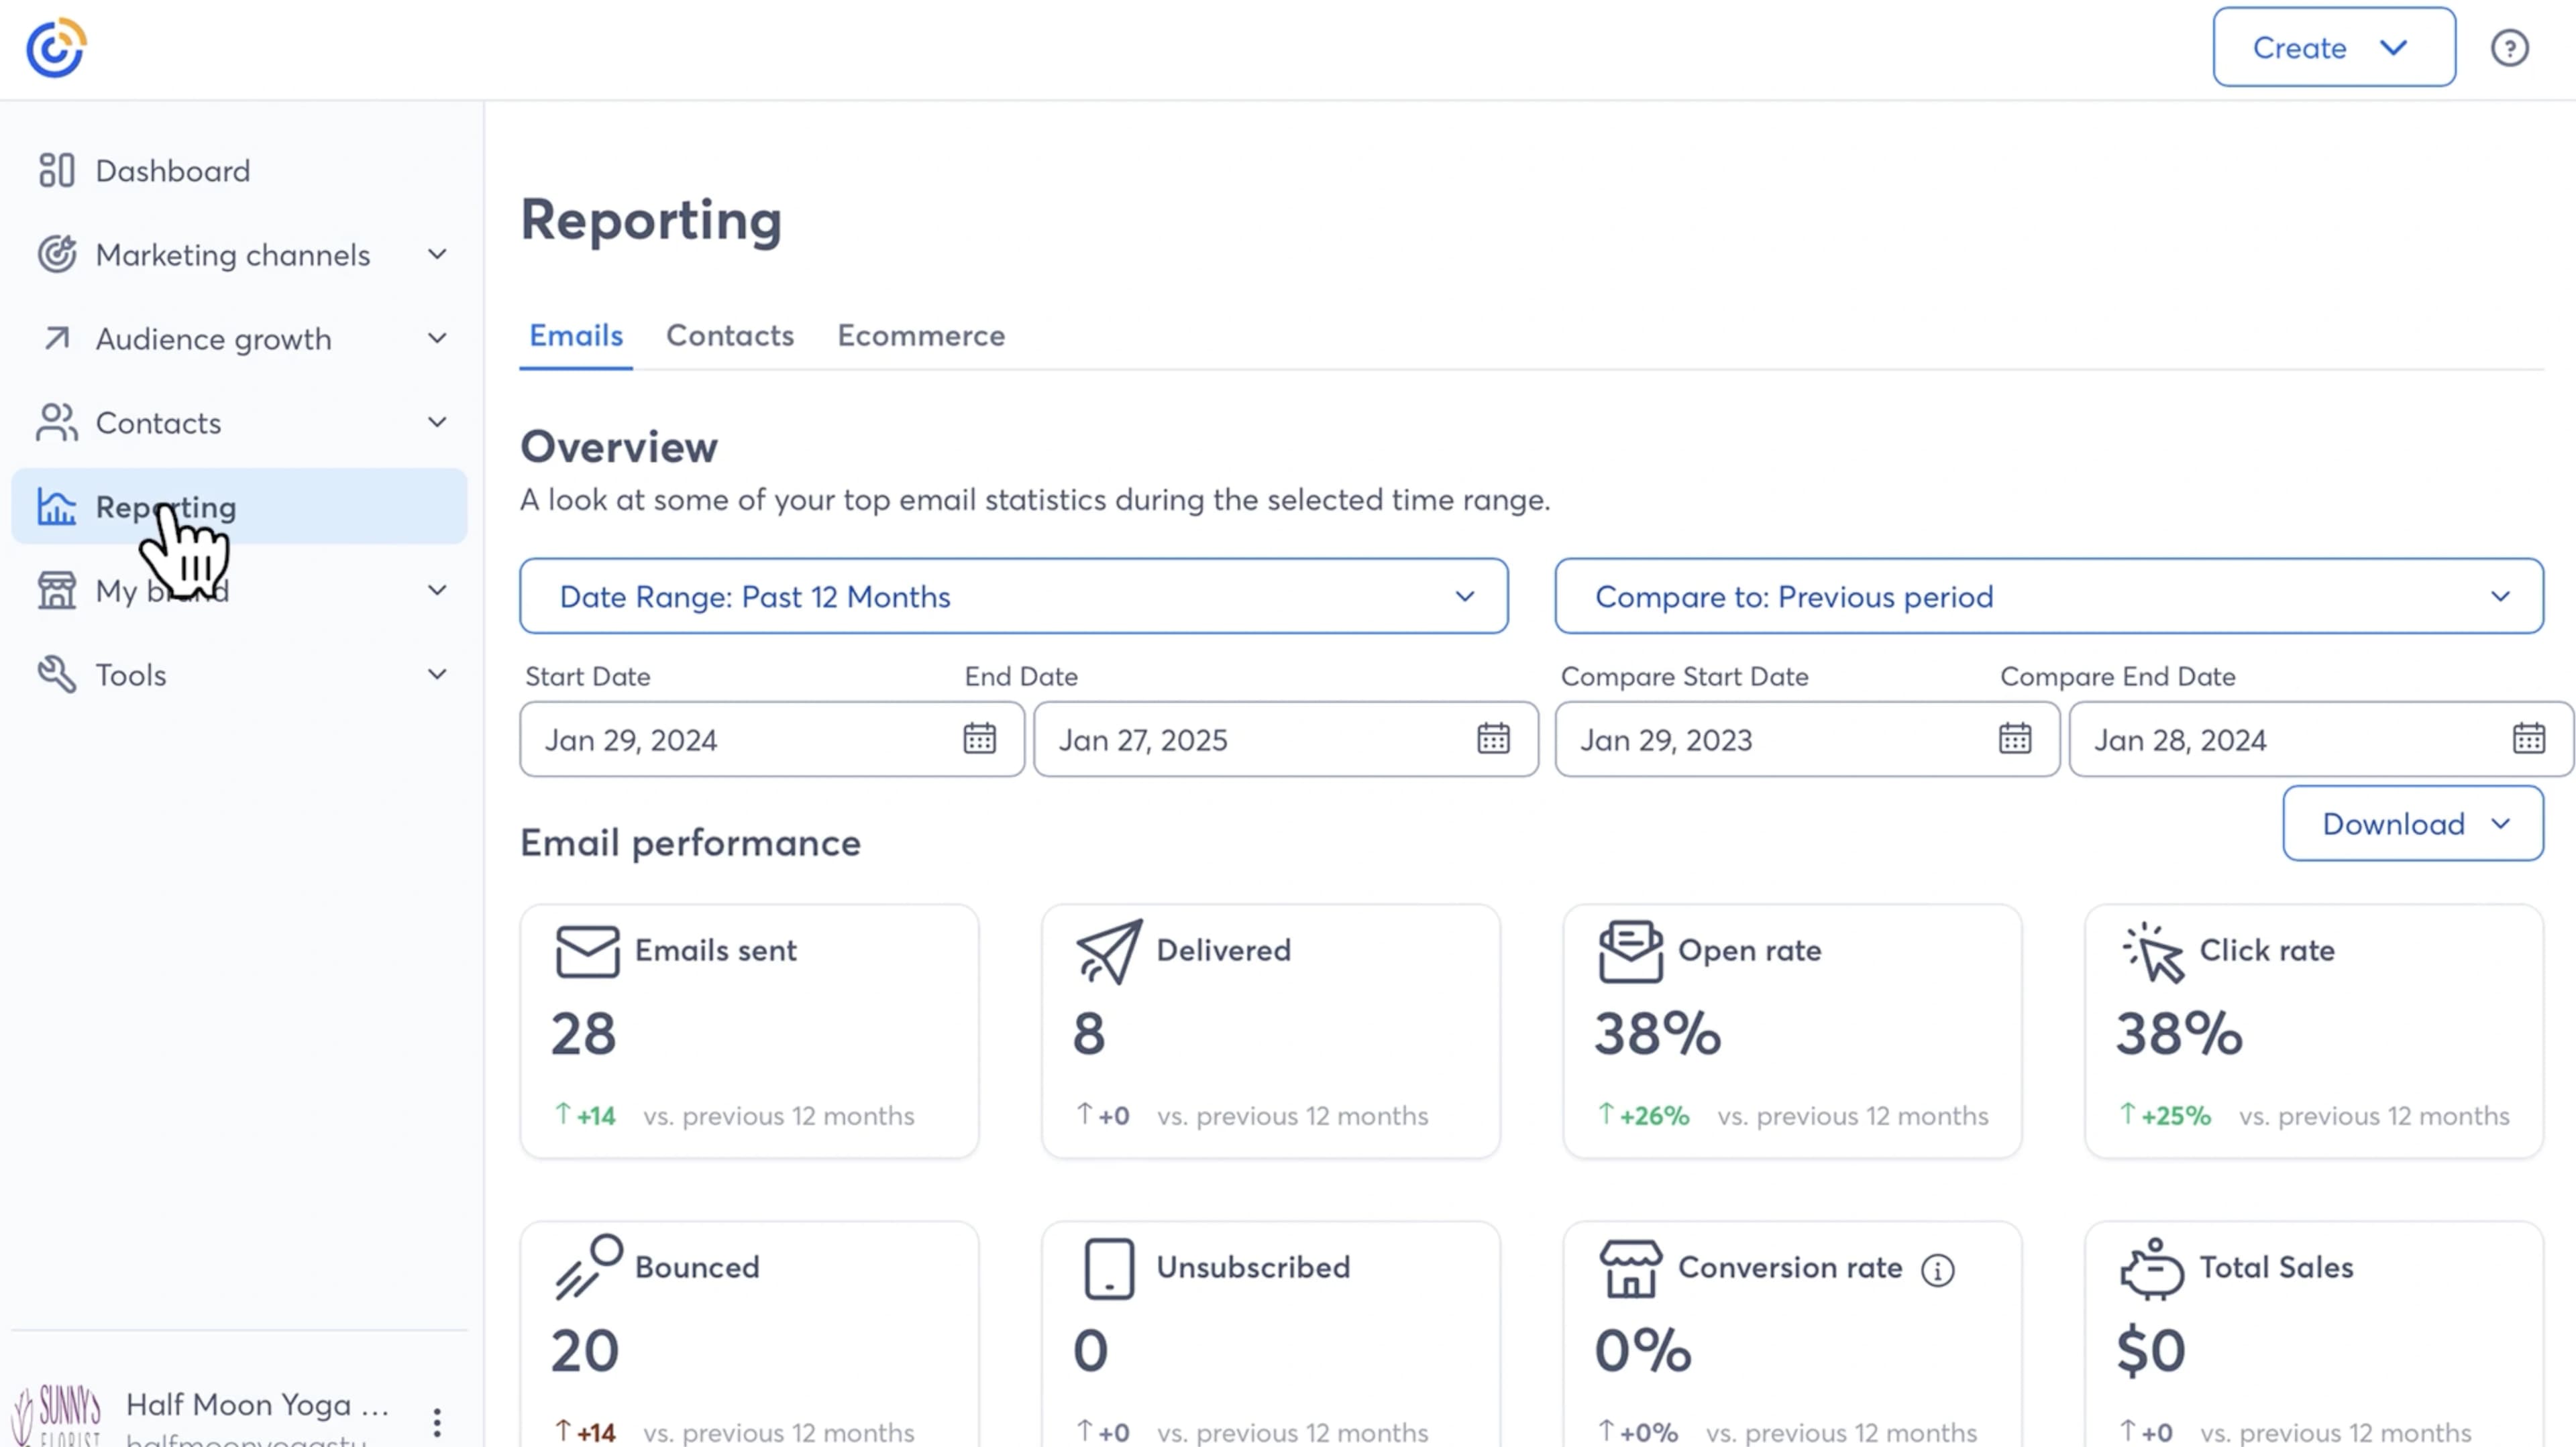Screen dimensions: 2576x1447
Task: Click the Tools wrench icon
Action: [56, 675]
